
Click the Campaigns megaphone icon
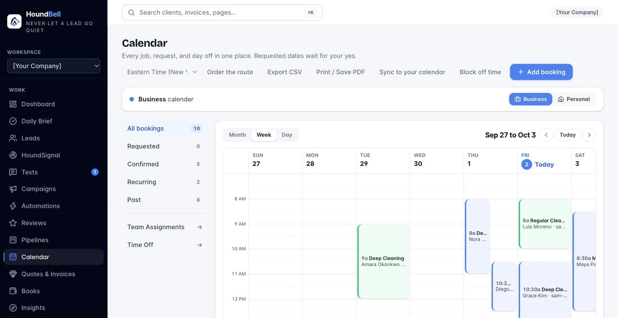tap(13, 189)
